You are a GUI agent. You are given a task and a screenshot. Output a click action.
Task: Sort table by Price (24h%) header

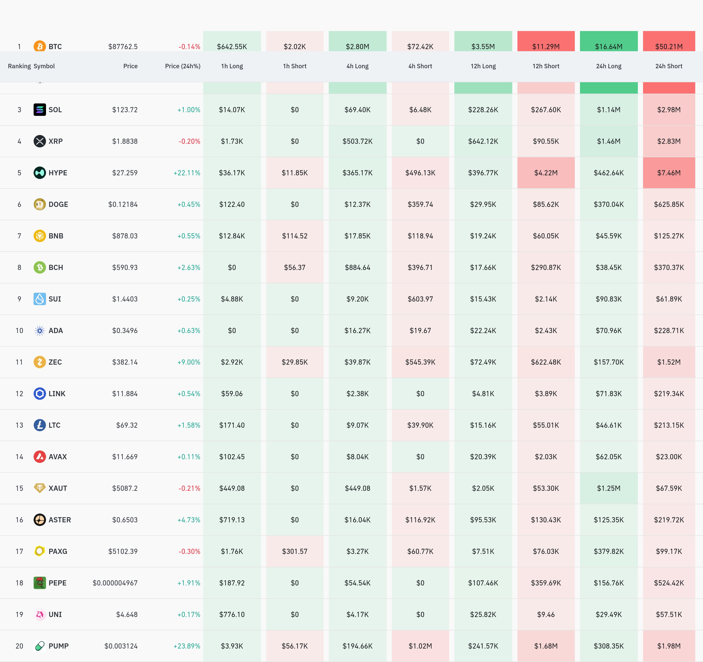click(x=182, y=66)
